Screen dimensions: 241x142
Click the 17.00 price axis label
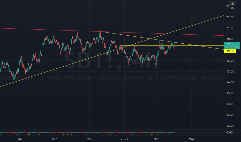[x=230, y=72]
